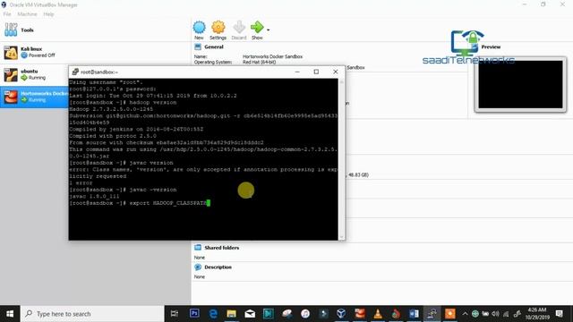
Task: Click the network tray icon
Action: pyautogui.click(x=506, y=314)
